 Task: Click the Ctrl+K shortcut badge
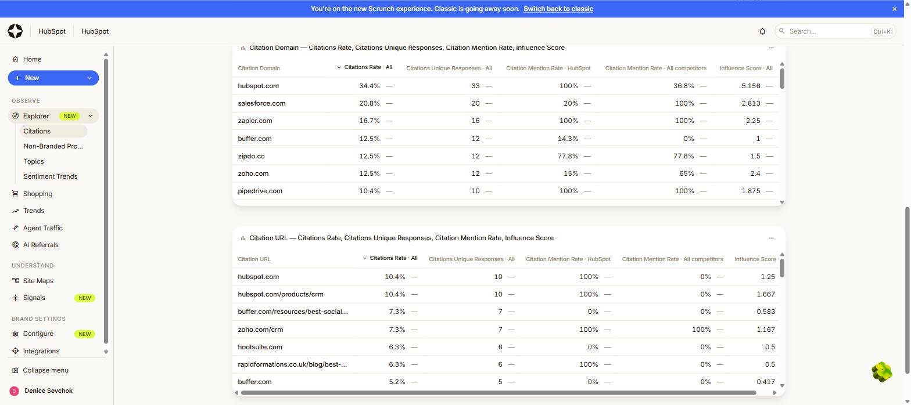pos(882,31)
